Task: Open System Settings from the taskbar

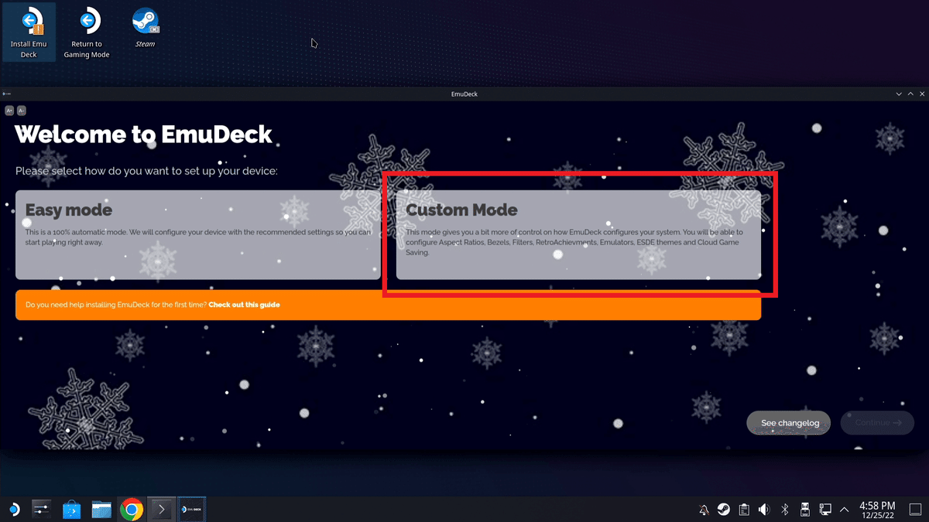Action: tap(41, 510)
